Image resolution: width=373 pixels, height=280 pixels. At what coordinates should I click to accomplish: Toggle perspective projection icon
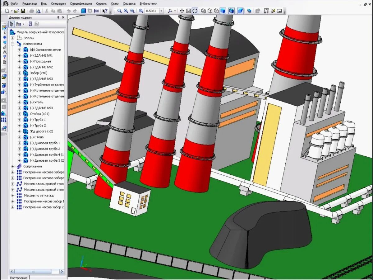pyautogui.click(x=240, y=11)
